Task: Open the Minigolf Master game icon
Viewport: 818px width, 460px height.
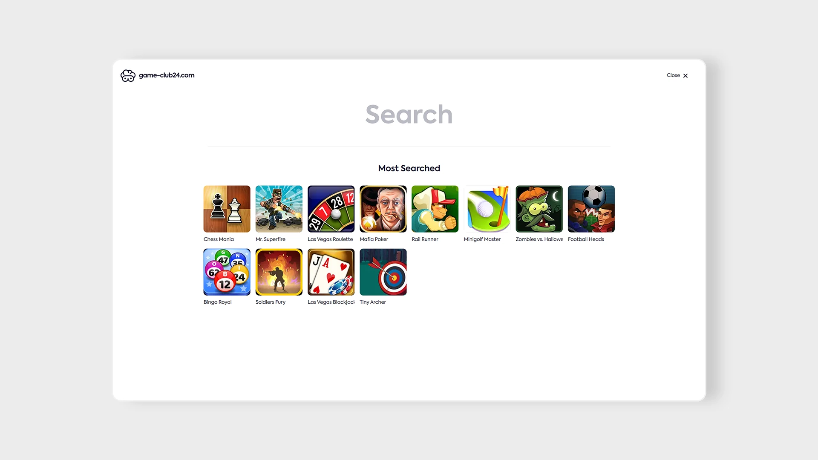Action: click(x=487, y=209)
